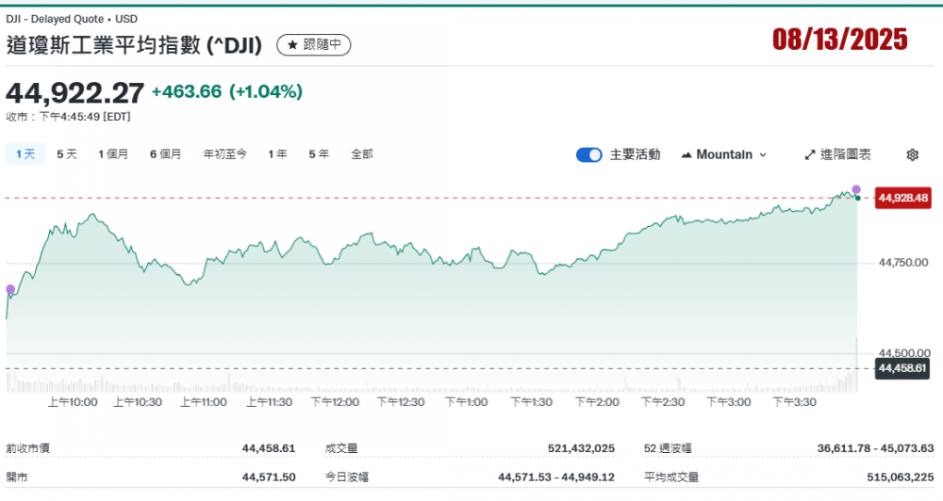The height and width of the screenshot is (501, 943).
Task: Choose the 年初至今 YTD range
Action: point(224,154)
